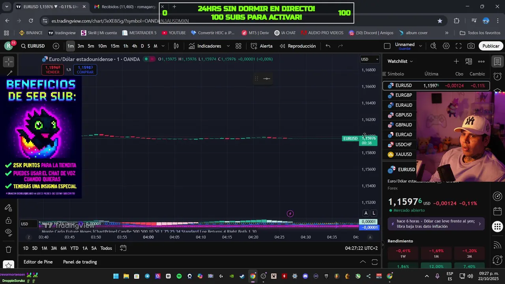Start bar Reproducción replay mode
The image size is (505, 284).
pos(298,46)
